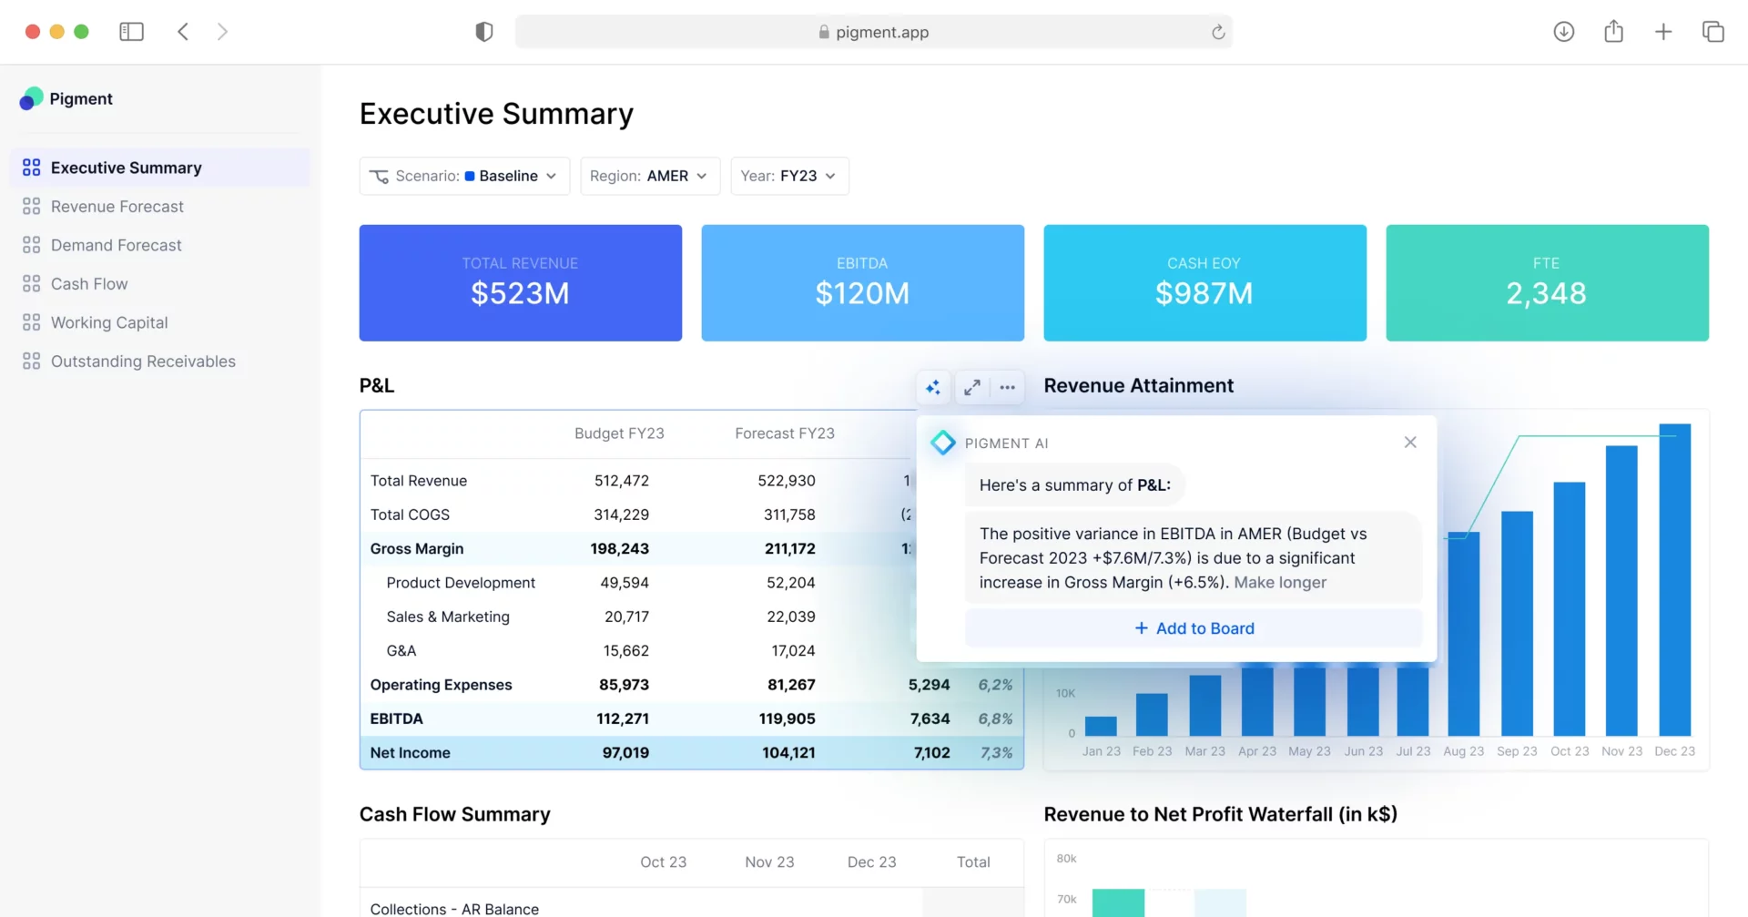Open a new browser tab
Viewport: 1748px width, 917px height.
1662,32
